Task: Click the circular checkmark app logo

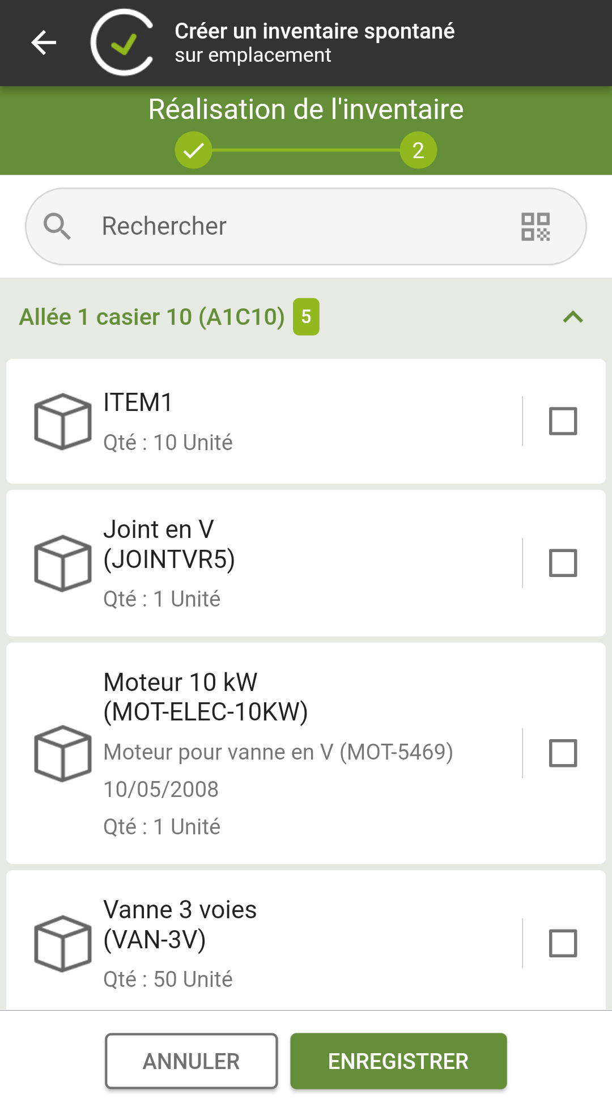Action: [122, 43]
